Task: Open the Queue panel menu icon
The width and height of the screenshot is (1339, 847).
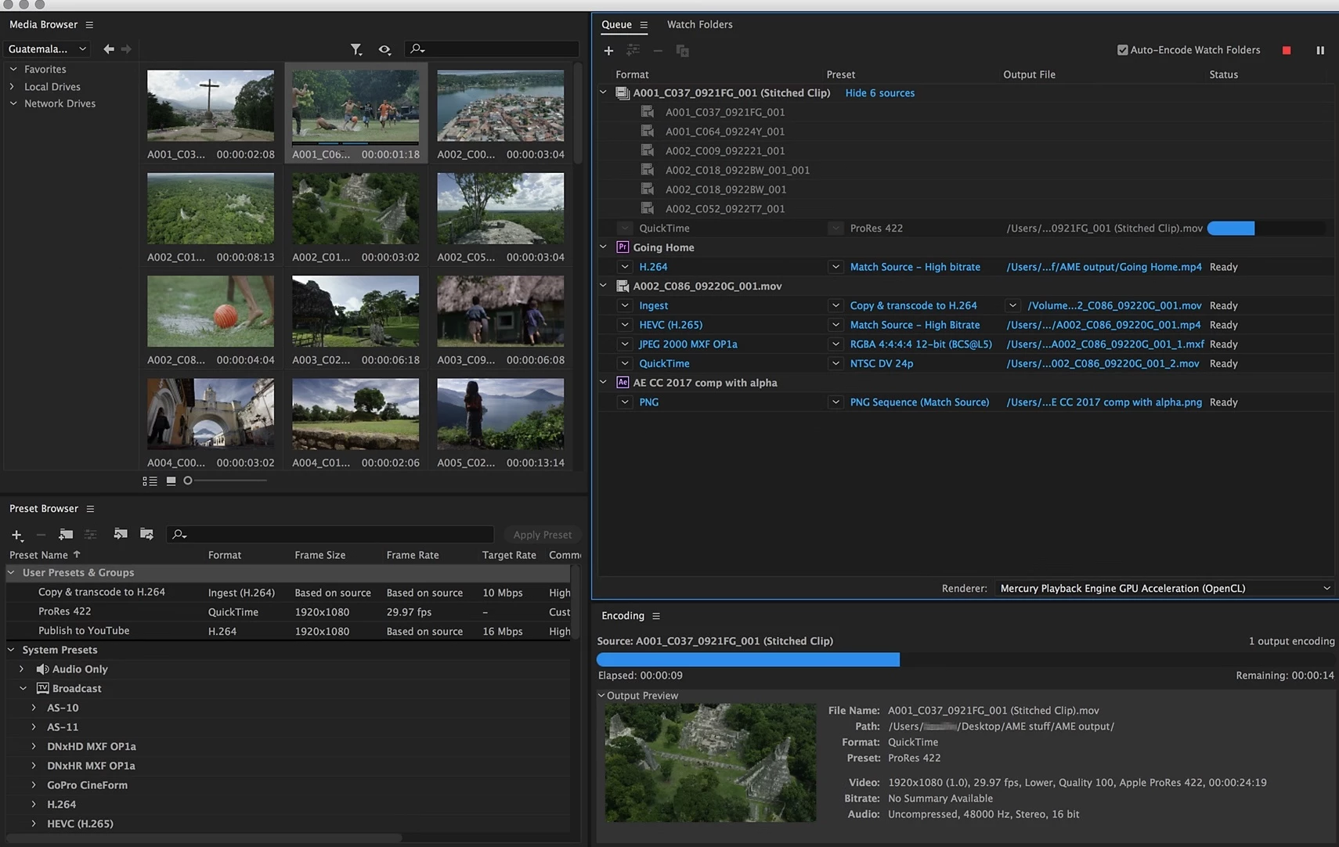Action: 644,25
